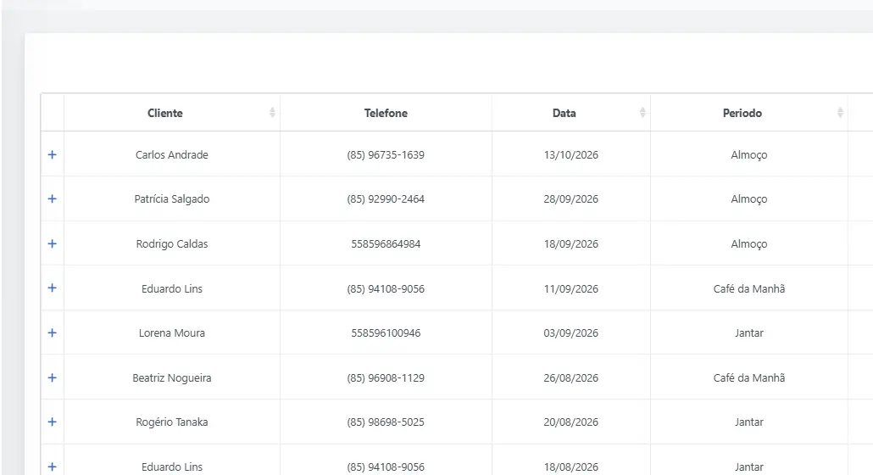Select the date 20/08/2026
Image resolution: width=873 pixels, height=475 pixels.
571,422
